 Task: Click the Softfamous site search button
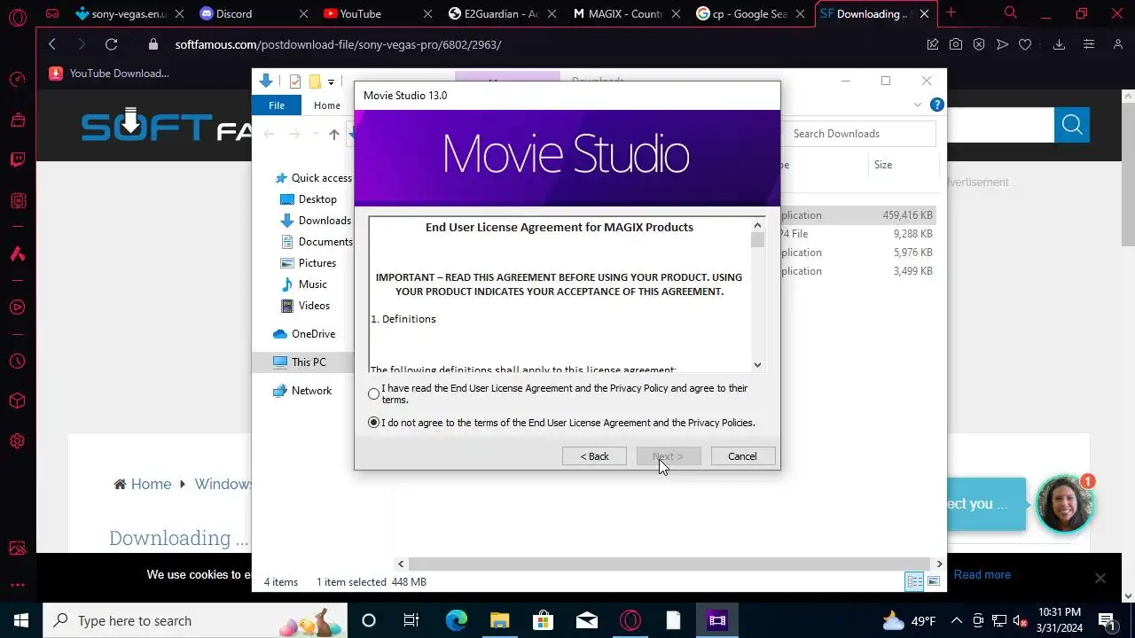click(x=1072, y=125)
